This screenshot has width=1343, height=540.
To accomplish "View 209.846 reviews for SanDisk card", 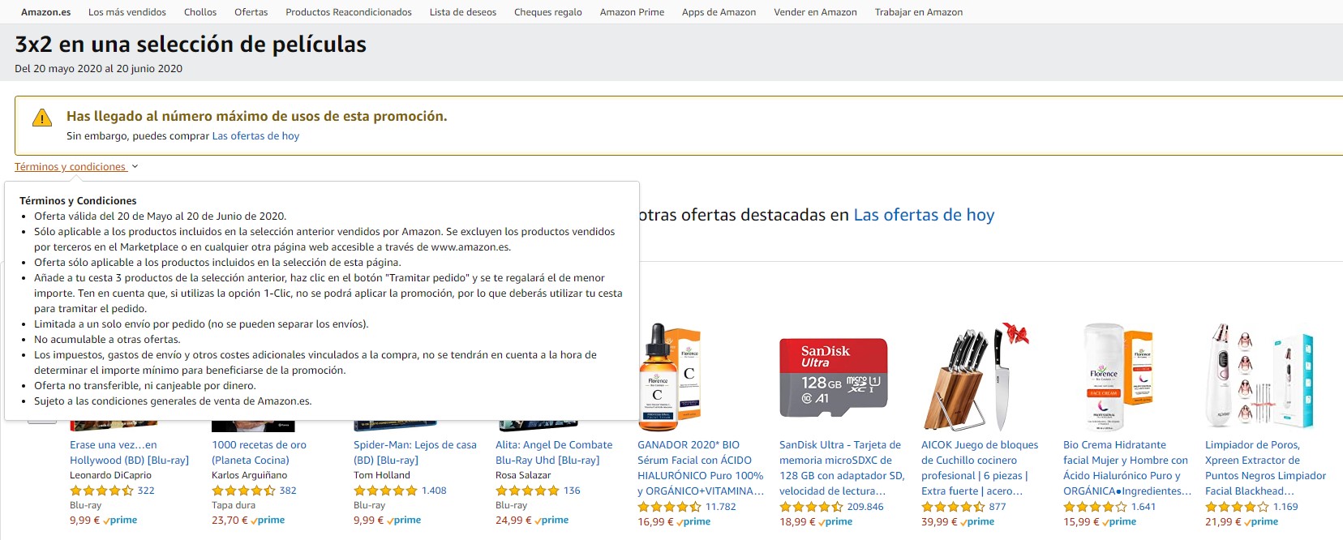I will coord(865,507).
